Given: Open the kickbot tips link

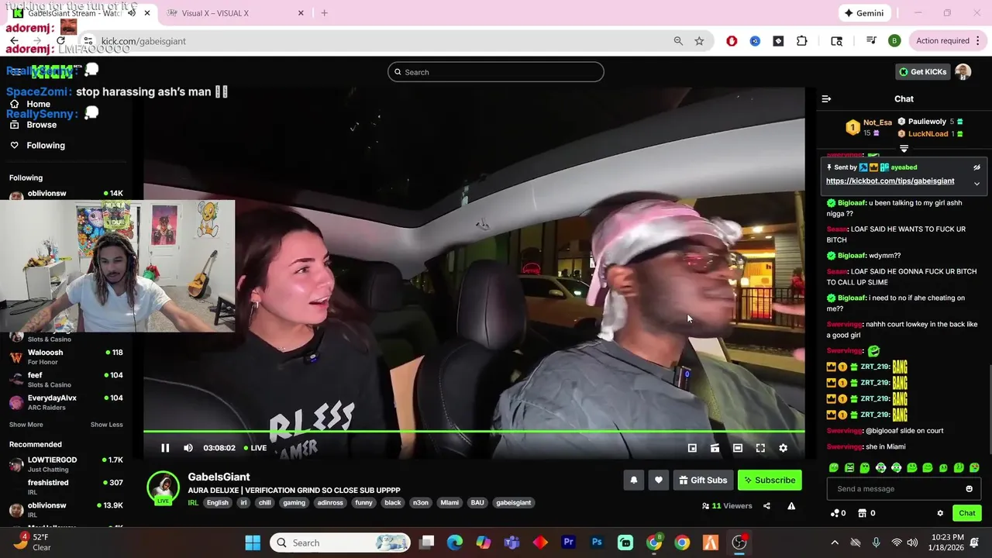Looking at the screenshot, I should click(x=890, y=181).
